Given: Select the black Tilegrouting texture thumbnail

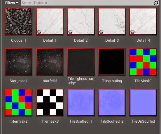Looking at the screenshot, I should point(112,62).
